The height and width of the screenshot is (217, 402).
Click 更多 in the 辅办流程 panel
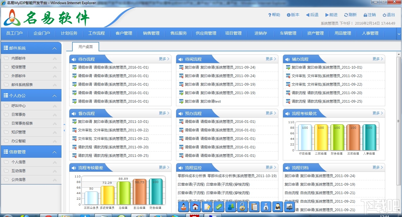pos(378,59)
